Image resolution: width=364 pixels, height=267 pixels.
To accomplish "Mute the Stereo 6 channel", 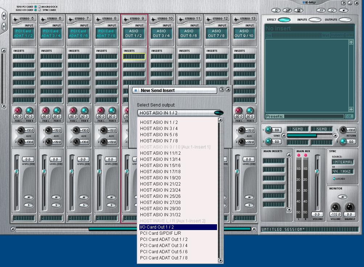I will (x=56, y=197).
